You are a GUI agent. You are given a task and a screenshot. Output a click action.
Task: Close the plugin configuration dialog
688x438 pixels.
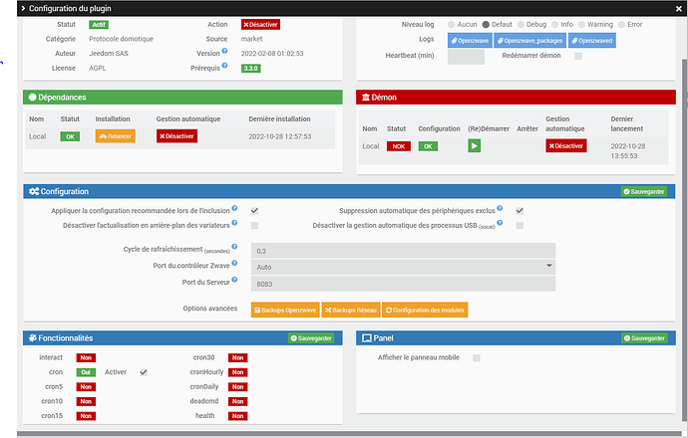pos(678,8)
